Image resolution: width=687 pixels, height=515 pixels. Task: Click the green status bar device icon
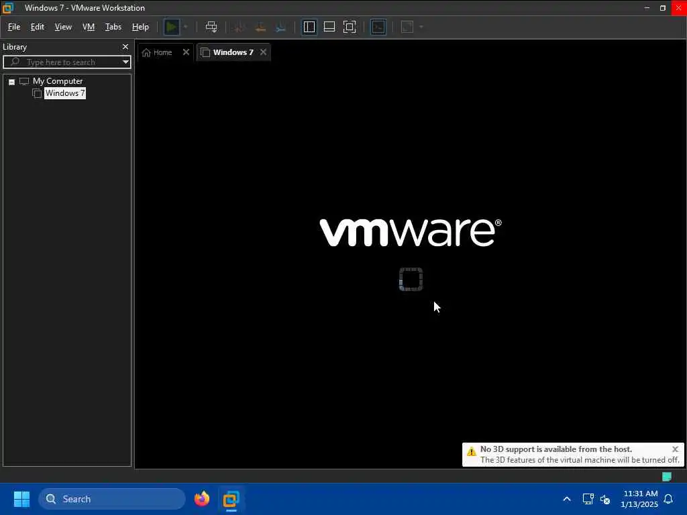click(x=667, y=477)
